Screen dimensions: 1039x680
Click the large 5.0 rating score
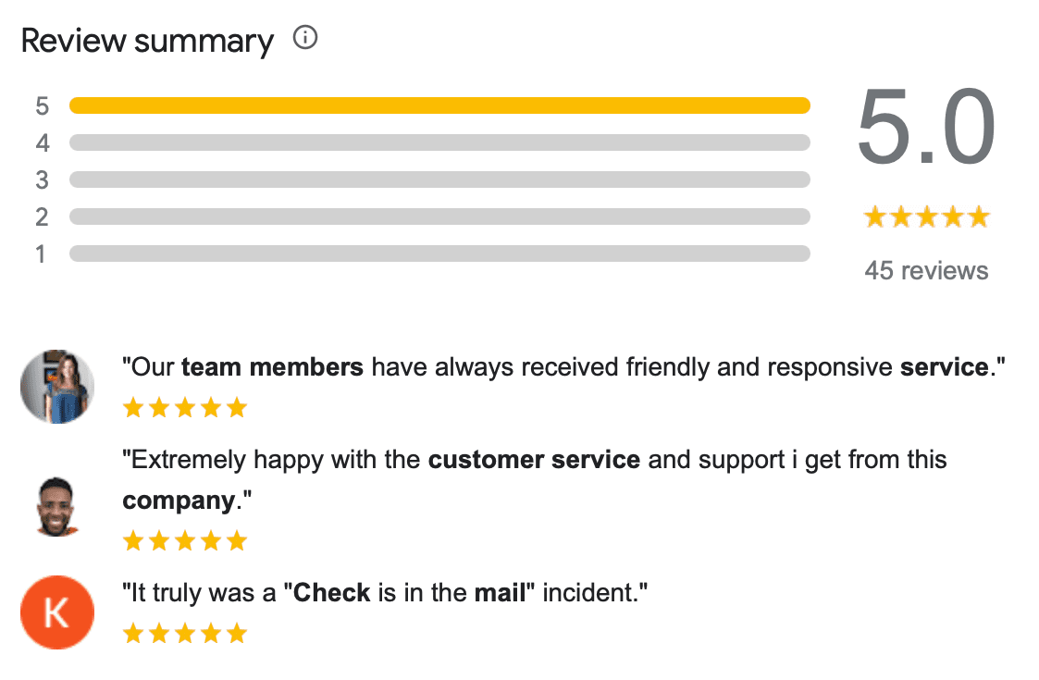point(926,126)
